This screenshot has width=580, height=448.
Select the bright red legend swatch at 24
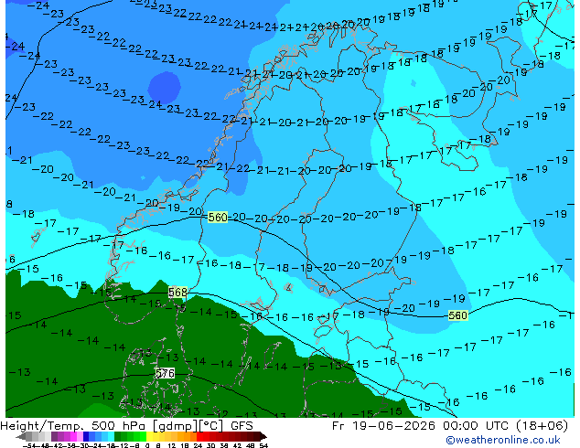[x=199, y=436]
